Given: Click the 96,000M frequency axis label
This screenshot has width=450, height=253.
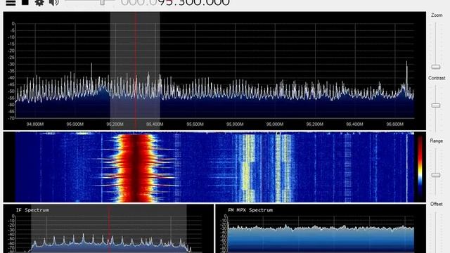Looking at the screenshot, I should pos(275,124).
